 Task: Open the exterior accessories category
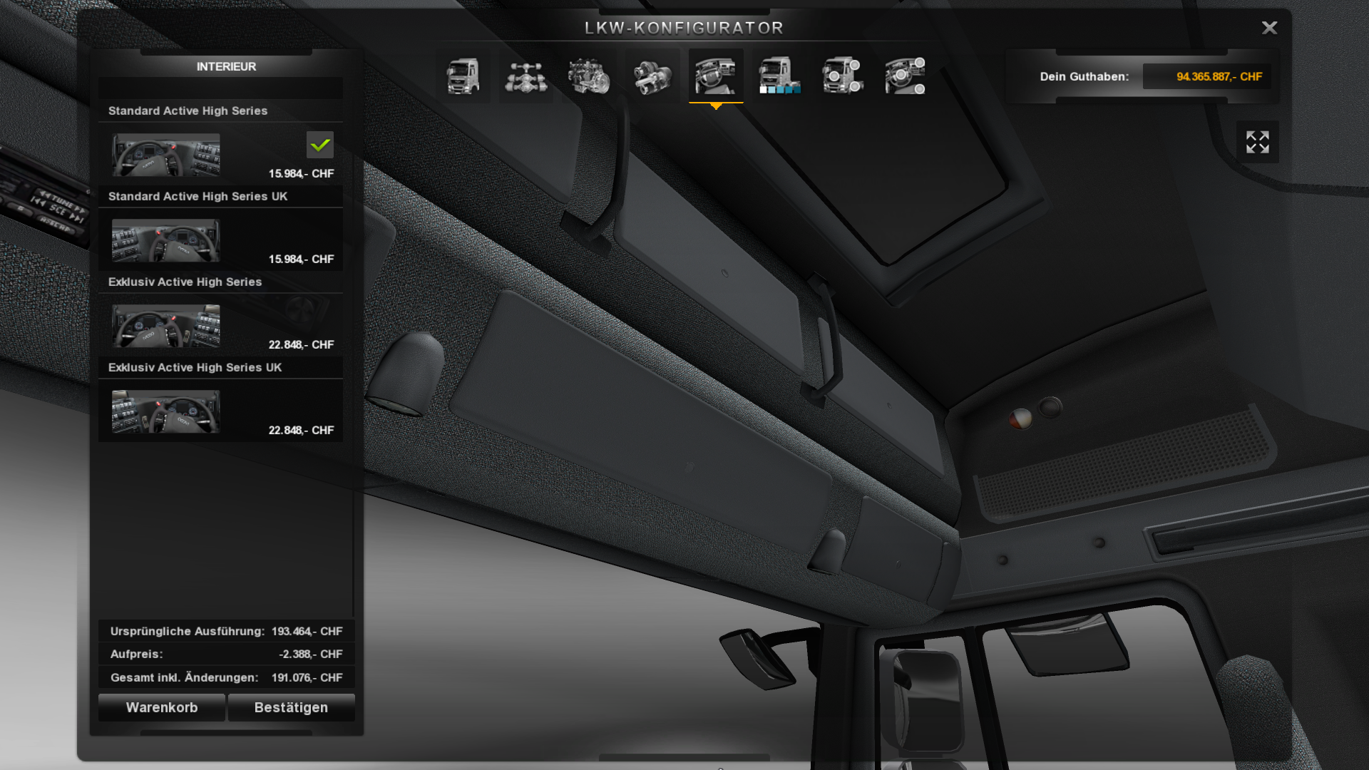[841, 76]
